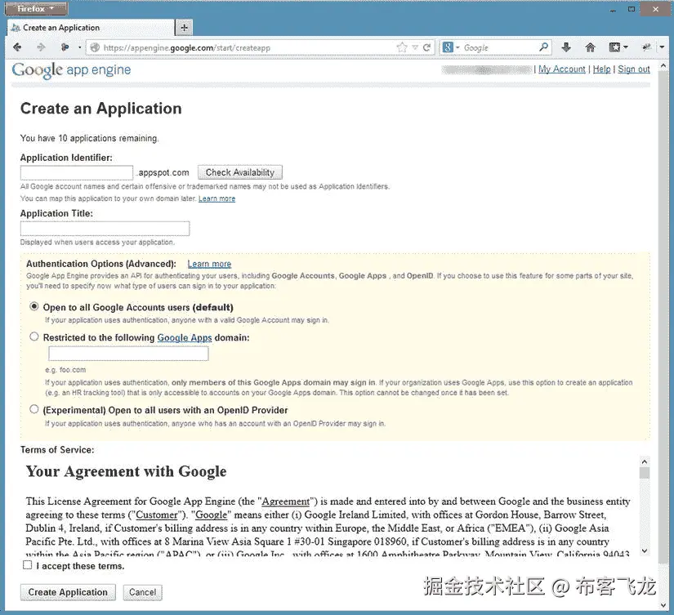Click the Terms of Service scrollbar thumb
Screen dimensions: 674x615
tap(645, 473)
